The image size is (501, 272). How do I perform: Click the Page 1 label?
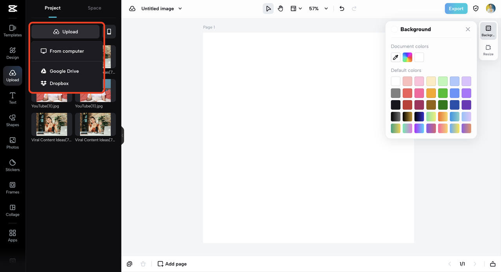pyautogui.click(x=209, y=27)
